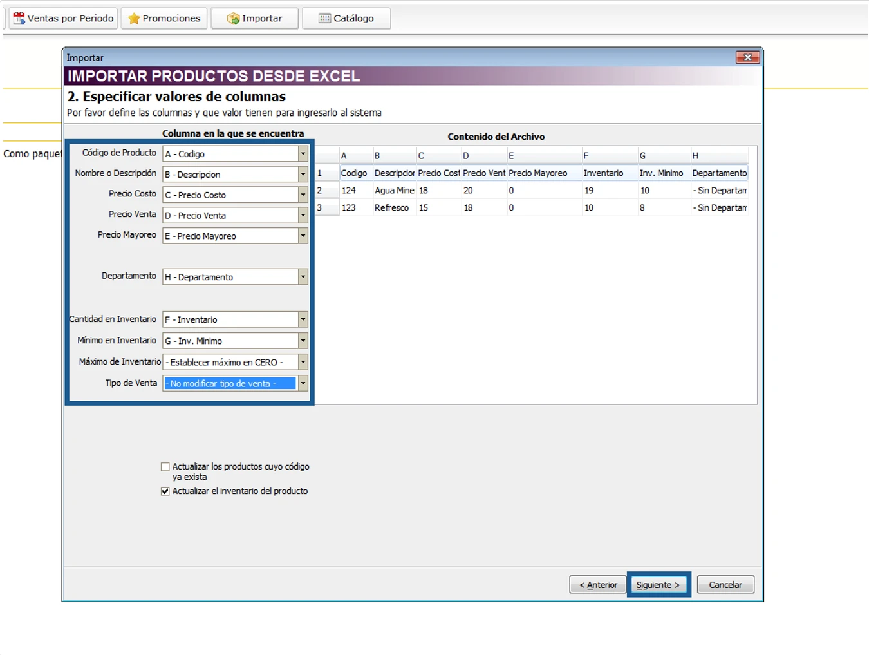
Task: Select the Agua Mine cell in row 2
Action: [x=394, y=191]
